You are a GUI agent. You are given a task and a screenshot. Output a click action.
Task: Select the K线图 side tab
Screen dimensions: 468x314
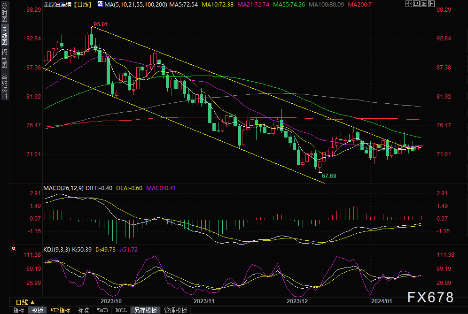click(4, 35)
